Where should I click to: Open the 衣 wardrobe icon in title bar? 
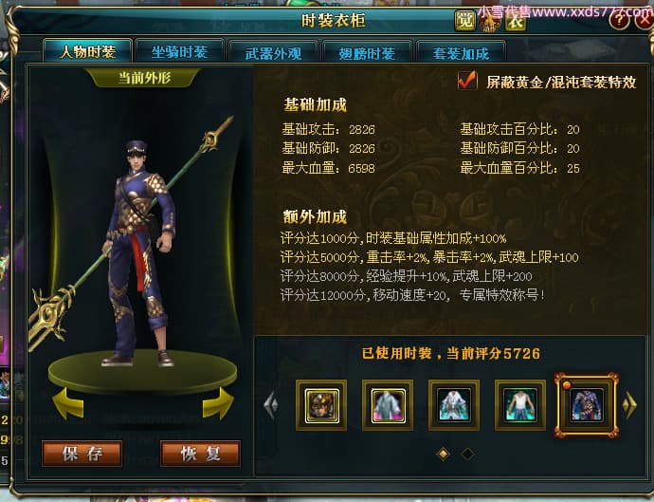click(515, 22)
